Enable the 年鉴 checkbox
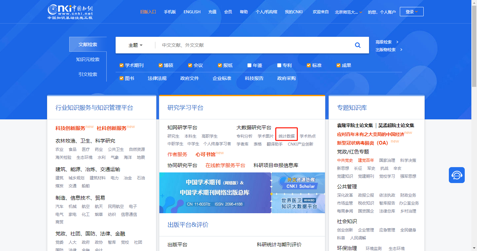Image resolution: width=477 pixels, height=251 pixels. (249, 65)
